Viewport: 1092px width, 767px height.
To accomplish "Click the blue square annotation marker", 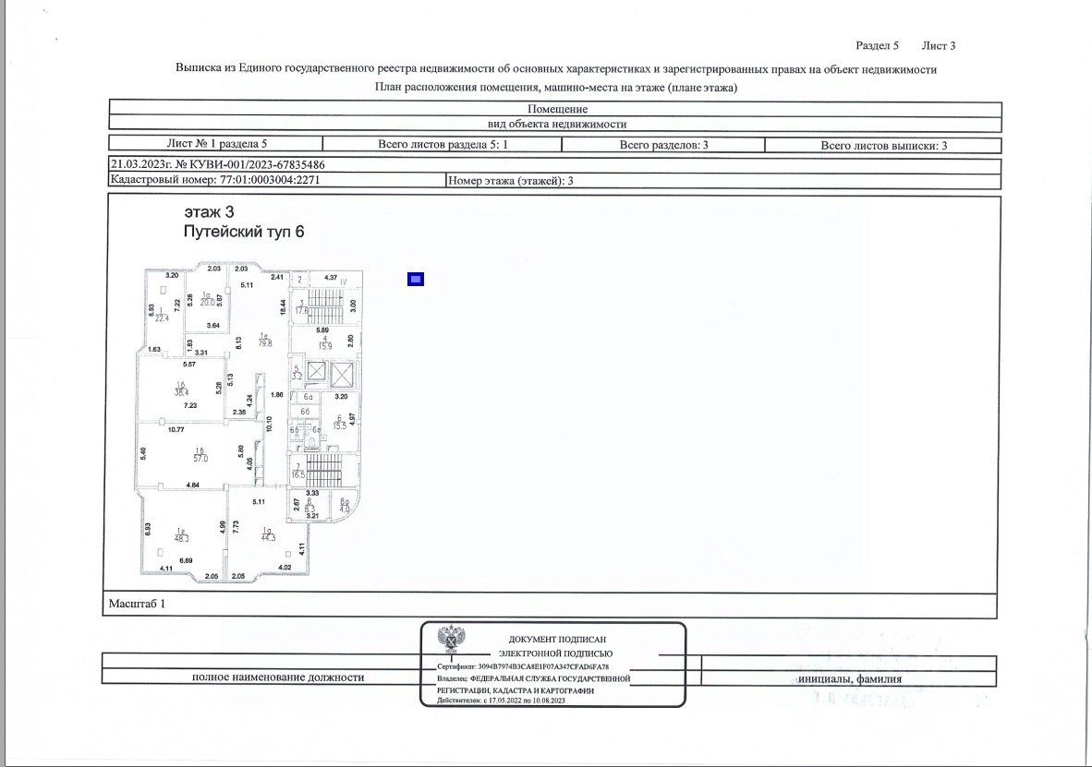I will 416,279.
